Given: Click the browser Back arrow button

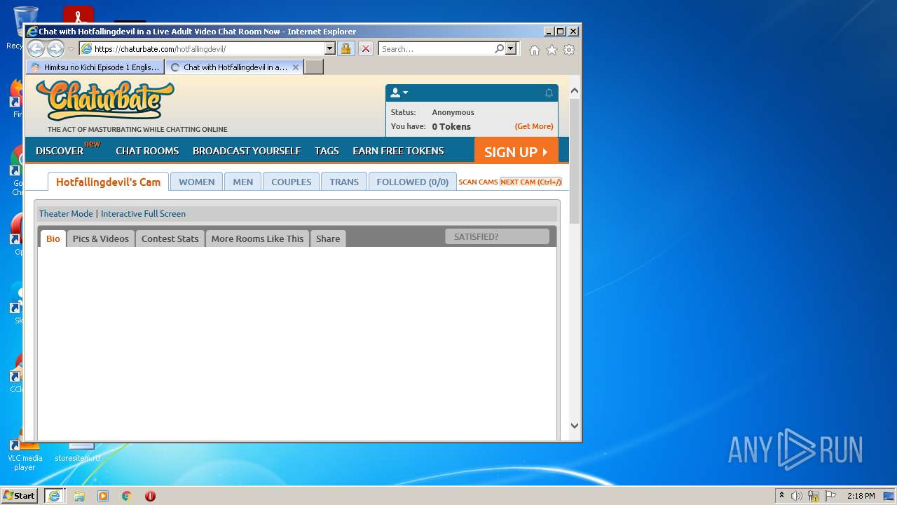Looking at the screenshot, I should coord(36,49).
